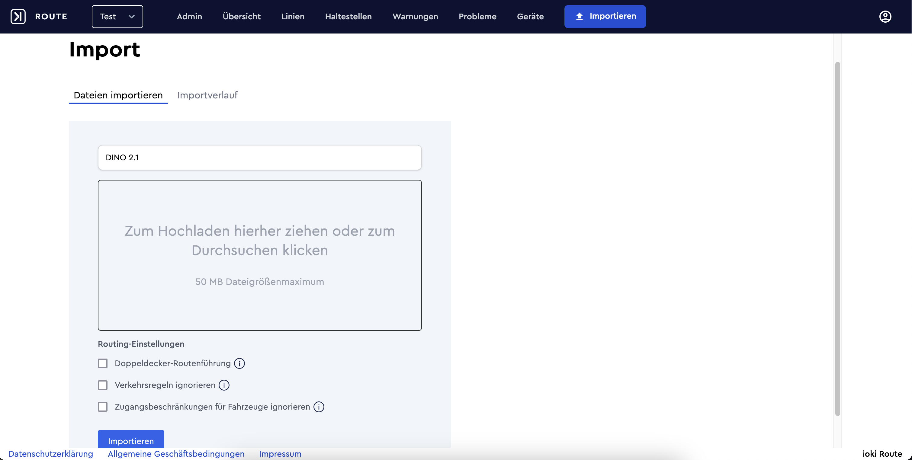Image resolution: width=912 pixels, height=460 pixels.
Task: Tick the Verkehrsregeln ignorieren checkbox
Action: (x=103, y=385)
